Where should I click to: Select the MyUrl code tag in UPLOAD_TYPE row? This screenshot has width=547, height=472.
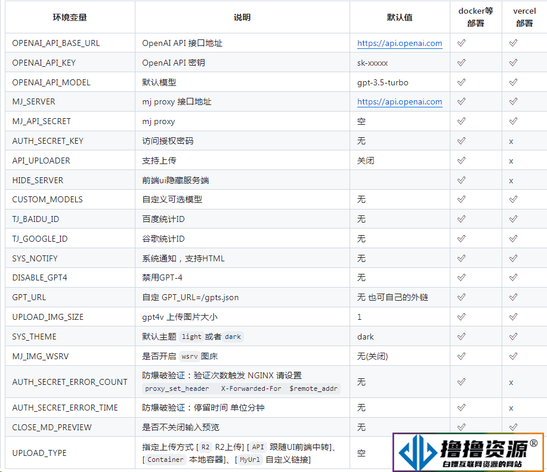coord(250,460)
